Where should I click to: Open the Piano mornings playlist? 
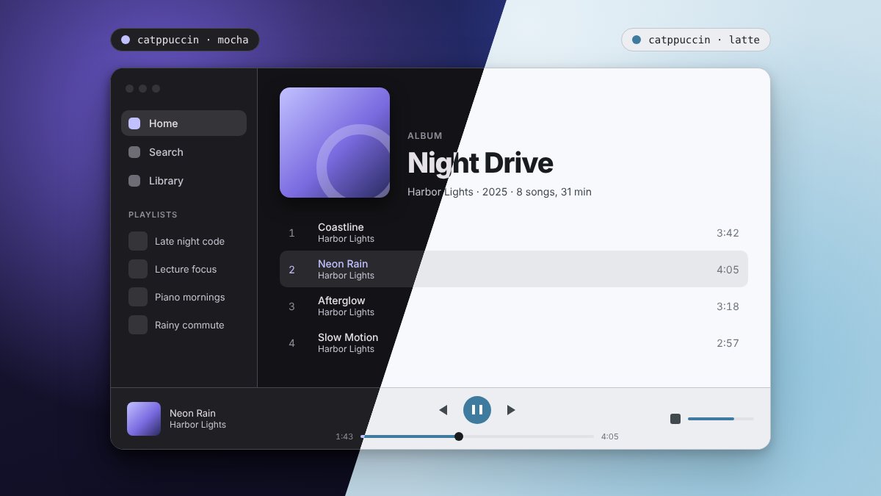(184, 297)
